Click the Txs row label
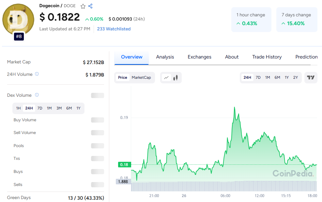Screen dimensions: 322x202 pos(17,159)
